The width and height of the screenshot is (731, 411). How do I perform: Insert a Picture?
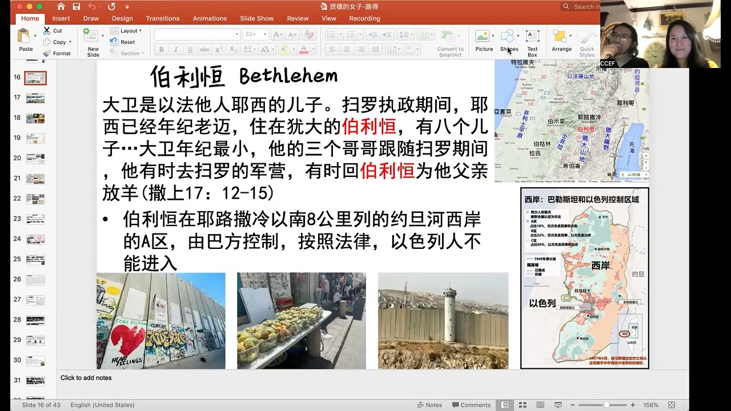tap(483, 40)
